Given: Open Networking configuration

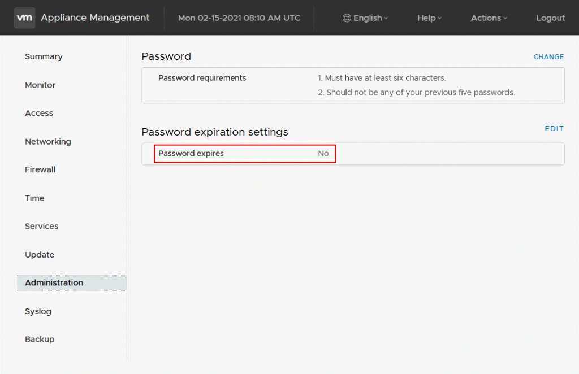Looking at the screenshot, I should tap(47, 142).
